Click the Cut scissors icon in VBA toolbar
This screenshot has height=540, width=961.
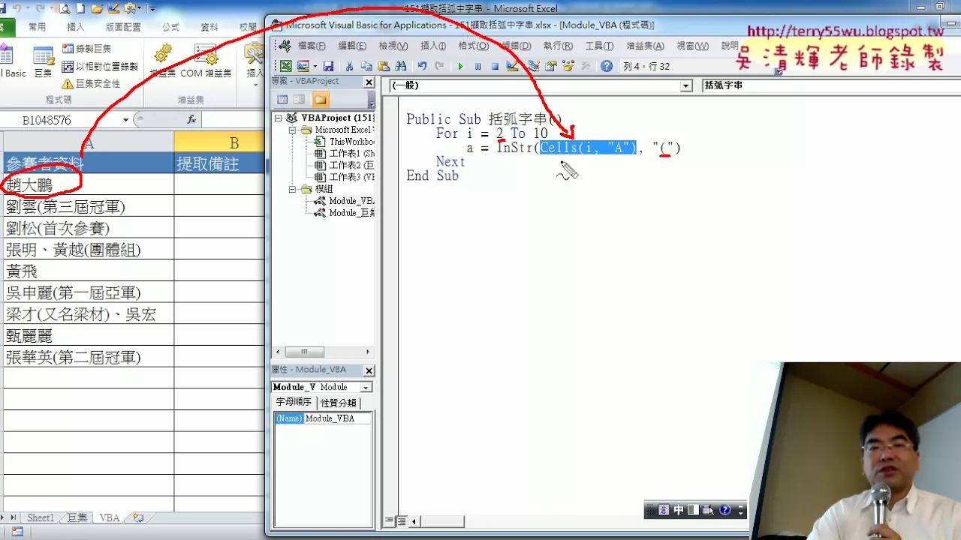click(x=349, y=66)
